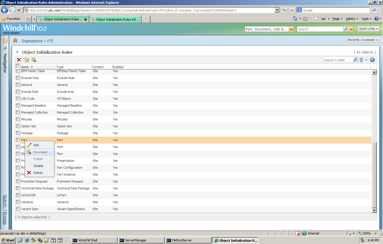Click the table vertical scrollbar up arrow
The height and width of the screenshot is (244, 383).
374,72
